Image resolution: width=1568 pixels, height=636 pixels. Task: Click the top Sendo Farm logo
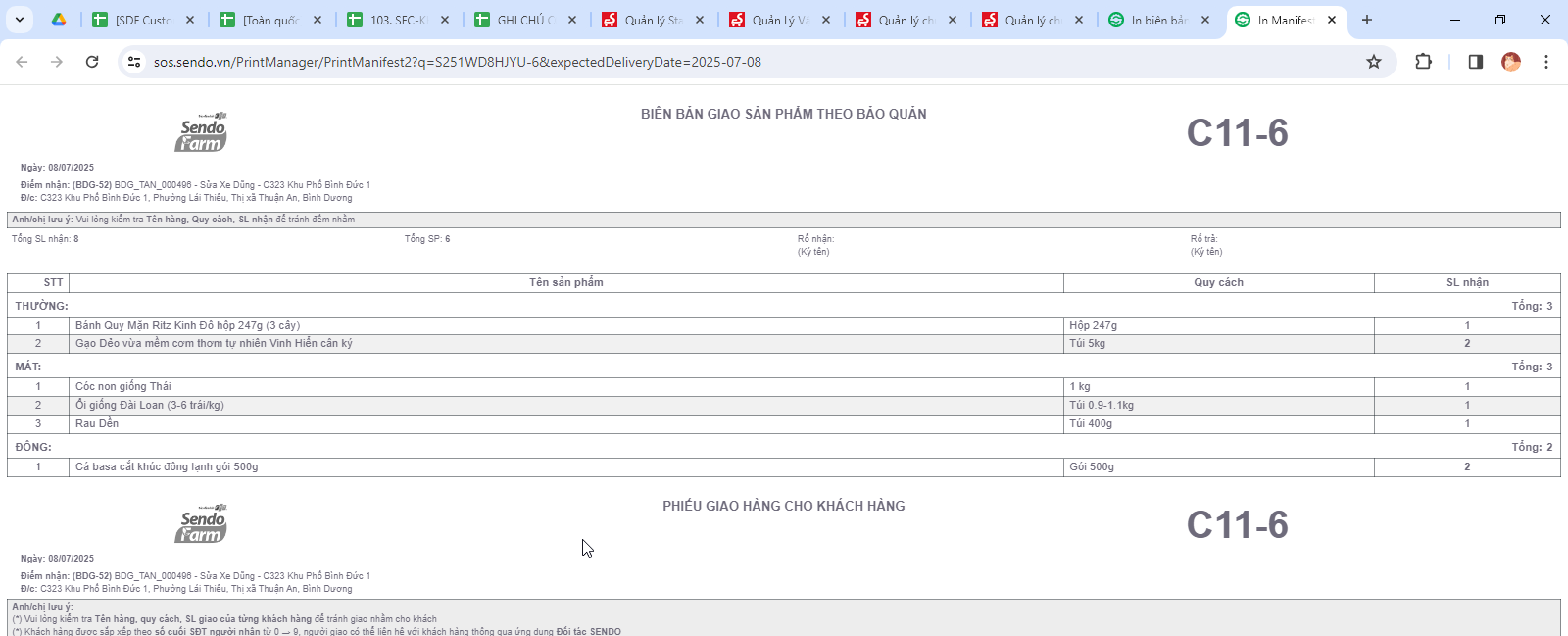201,132
